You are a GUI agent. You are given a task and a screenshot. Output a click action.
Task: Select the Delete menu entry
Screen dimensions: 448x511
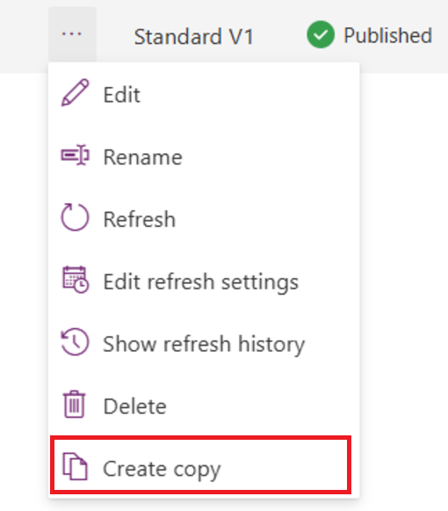pos(204,405)
